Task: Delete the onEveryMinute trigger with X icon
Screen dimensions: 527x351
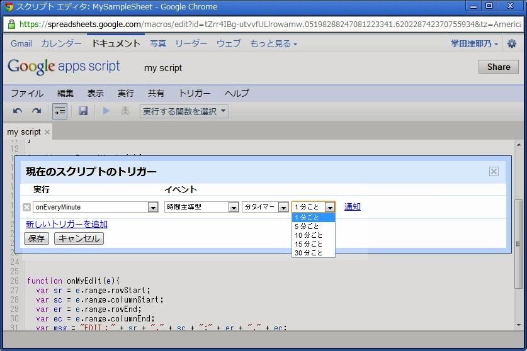Action: 26,207
